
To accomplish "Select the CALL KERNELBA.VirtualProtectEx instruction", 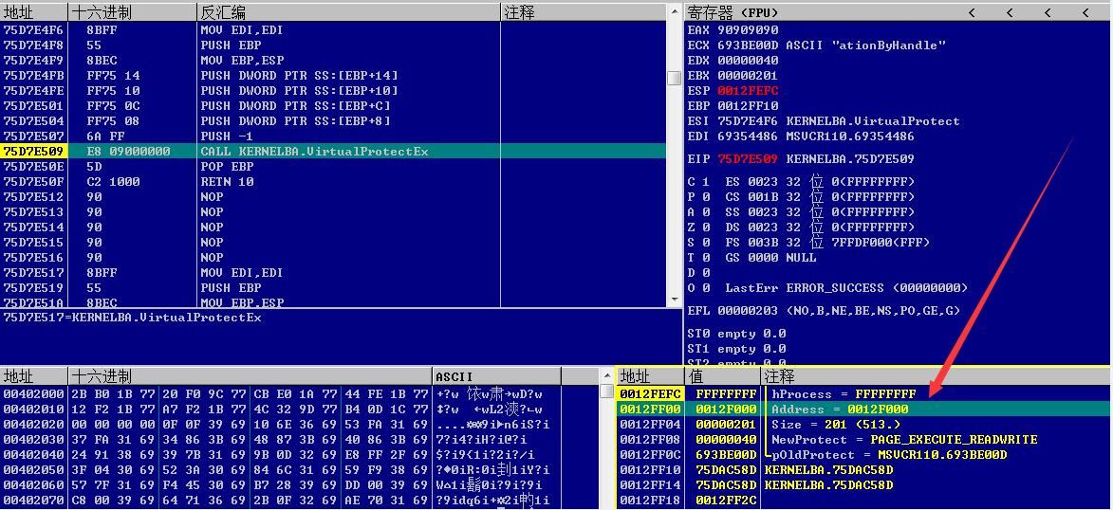I will pos(314,151).
